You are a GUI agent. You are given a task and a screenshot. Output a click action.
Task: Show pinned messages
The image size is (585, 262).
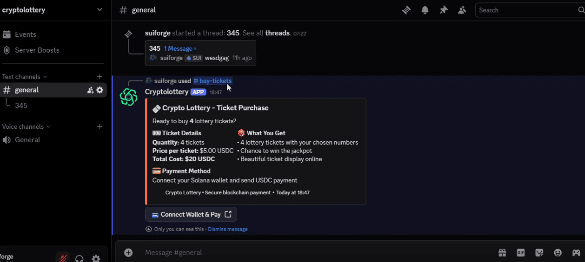pyautogui.click(x=443, y=10)
